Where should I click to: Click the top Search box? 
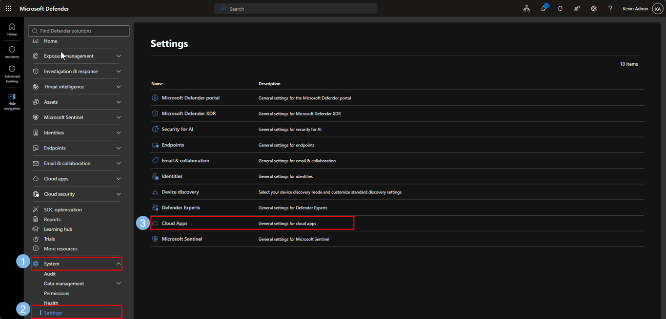296,9
